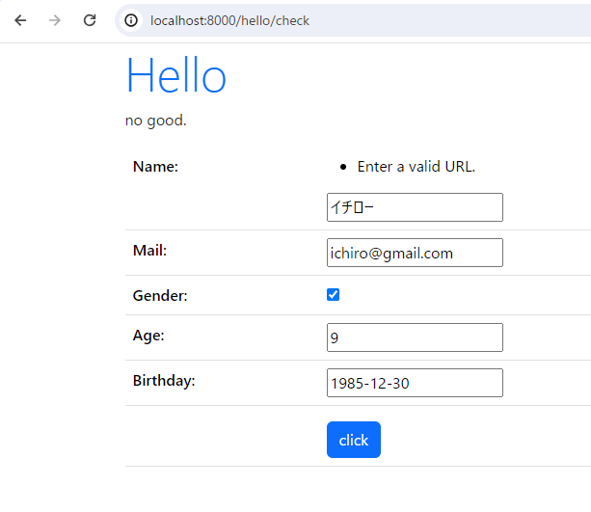Click the Birthday label
Image resolution: width=591 pixels, height=512 pixels.
coord(164,381)
